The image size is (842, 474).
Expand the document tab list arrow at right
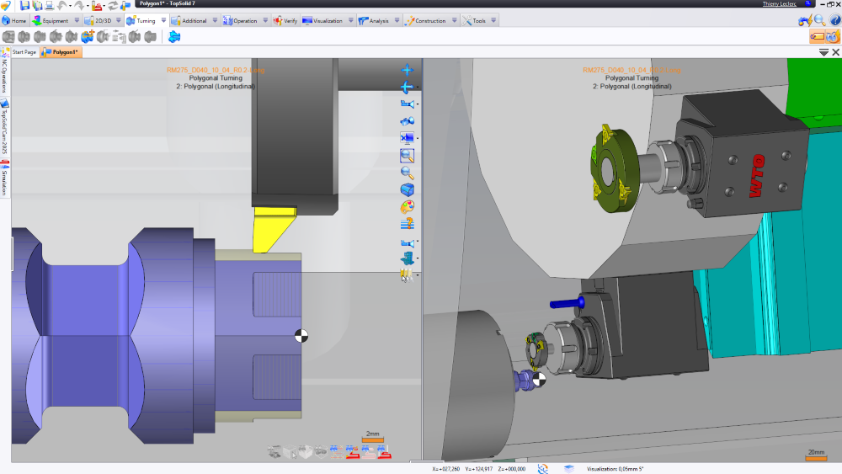823,52
